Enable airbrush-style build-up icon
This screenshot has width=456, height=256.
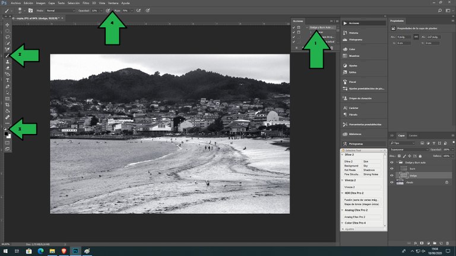click(x=138, y=11)
